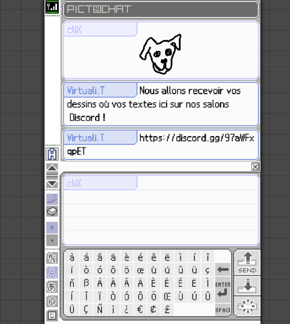Switch to the accented characters keyboard

pos(52,272)
